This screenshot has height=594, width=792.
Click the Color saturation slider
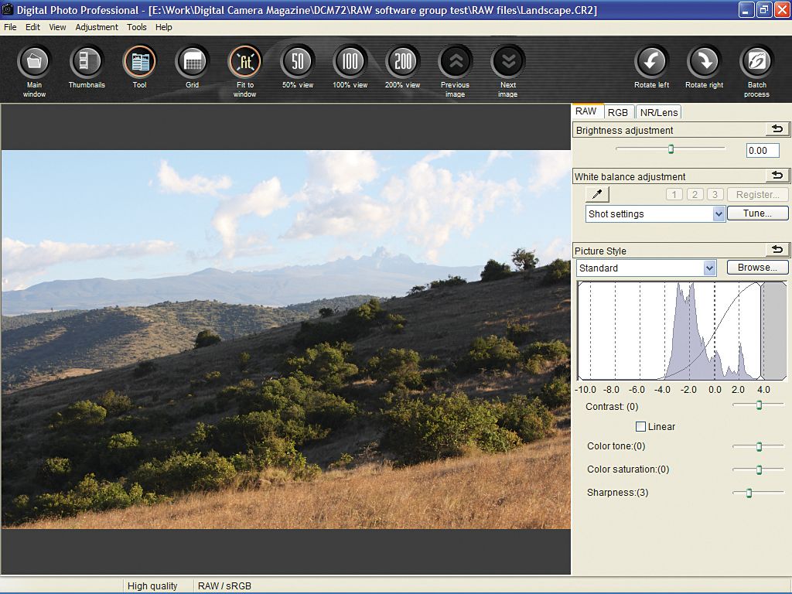(758, 469)
